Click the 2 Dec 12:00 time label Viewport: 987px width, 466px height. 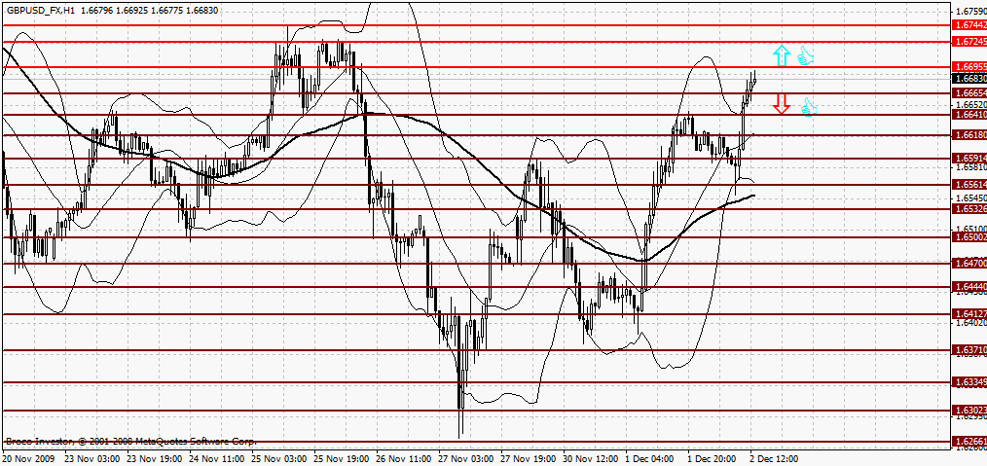(774, 459)
